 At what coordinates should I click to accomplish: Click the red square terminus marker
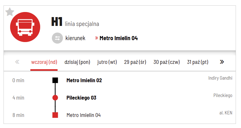(55, 115)
